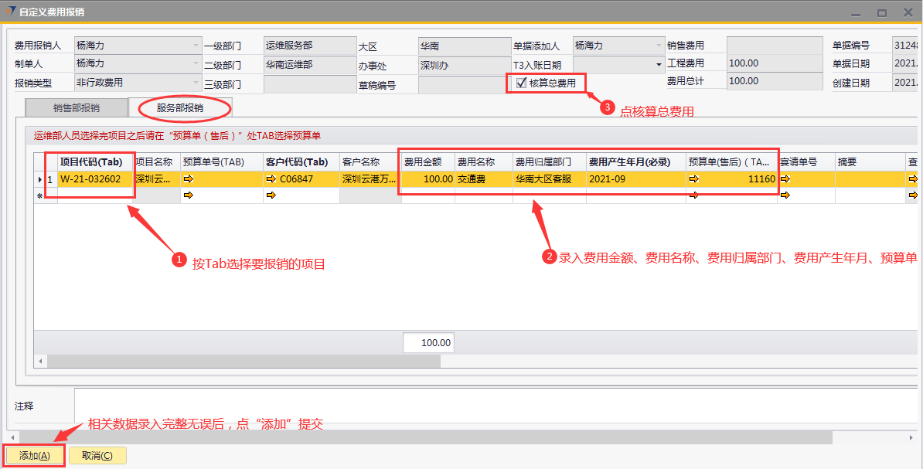
Task: Open the T3入账日期 dropdown
Action: point(659,65)
